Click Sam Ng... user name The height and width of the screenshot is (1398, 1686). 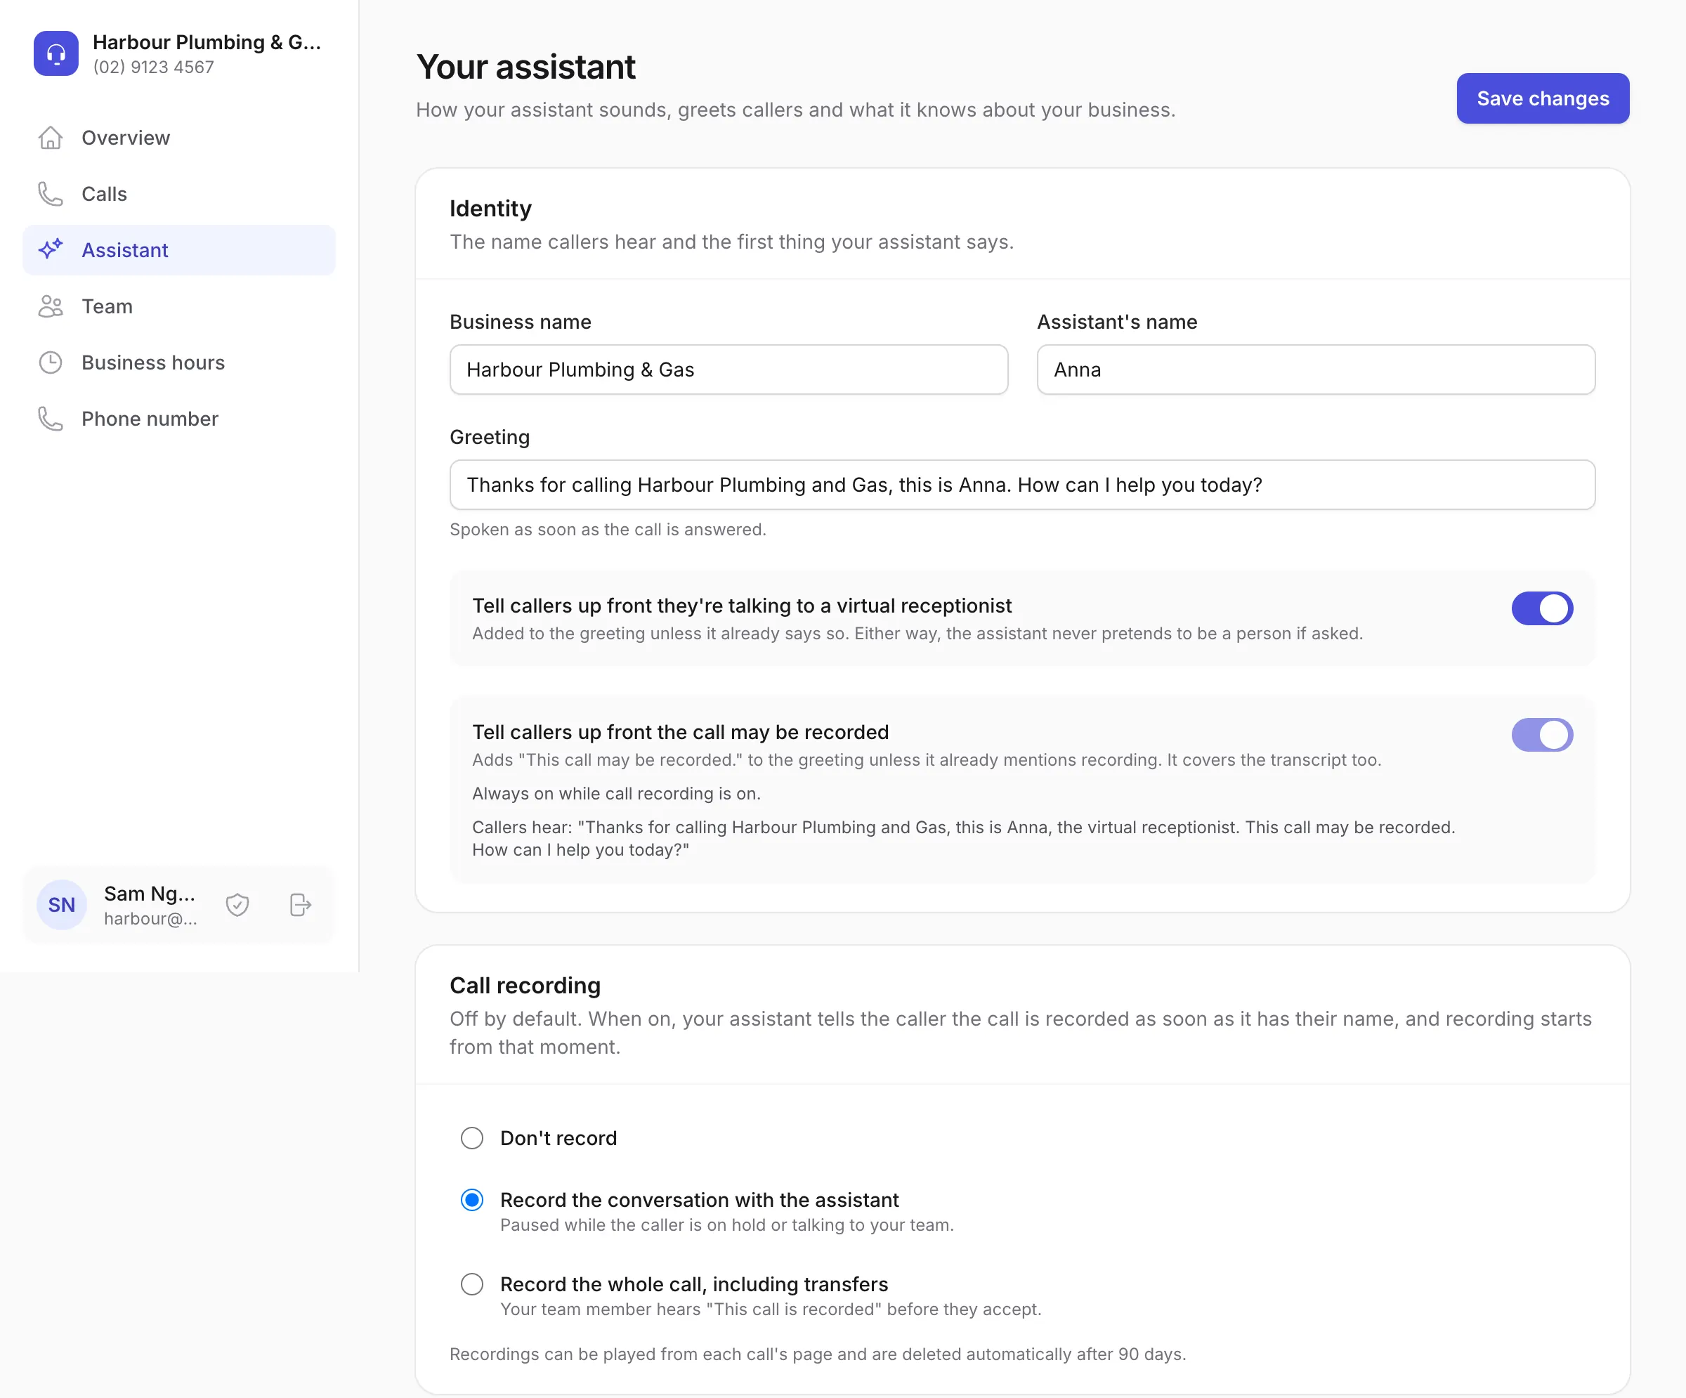pyautogui.click(x=150, y=894)
